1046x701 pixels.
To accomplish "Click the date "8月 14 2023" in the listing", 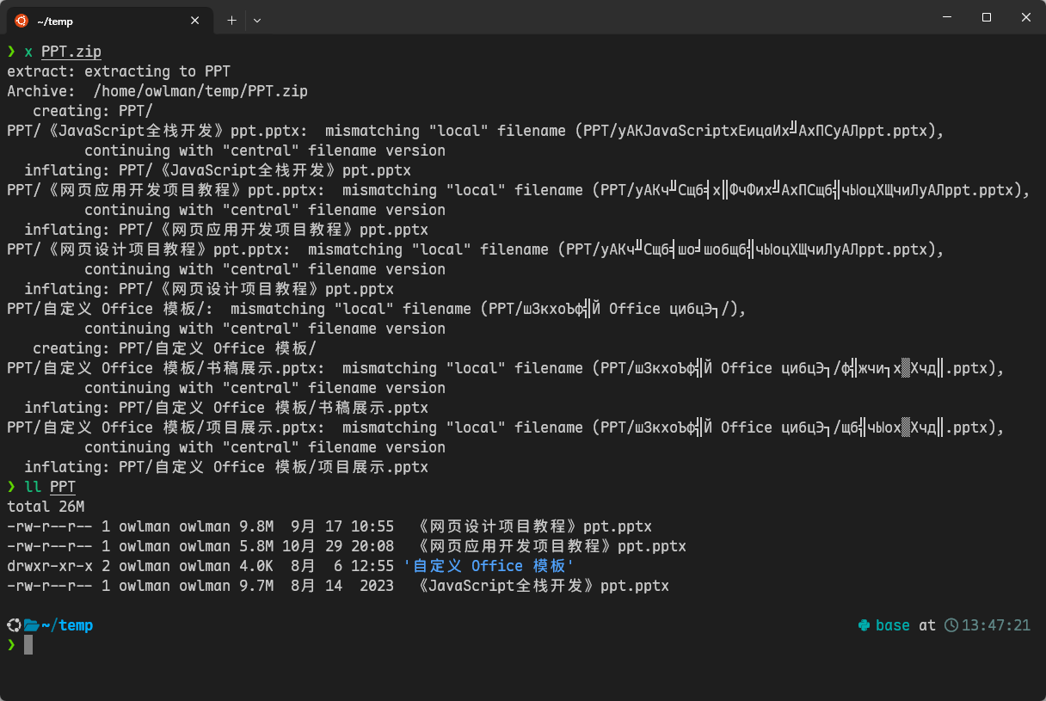I will [342, 586].
